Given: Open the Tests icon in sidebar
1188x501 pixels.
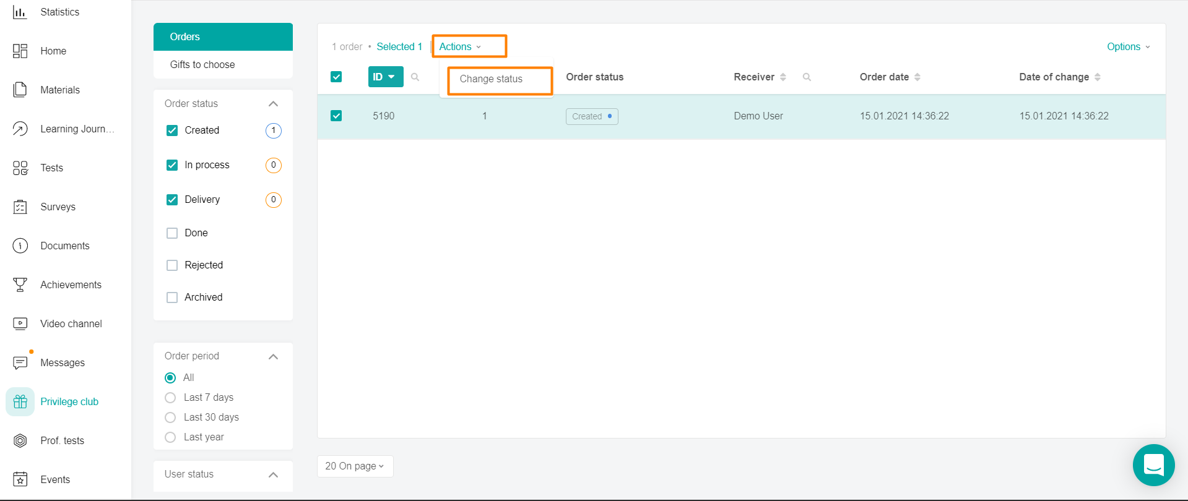Looking at the screenshot, I should pyautogui.click(x=20, y=168).
